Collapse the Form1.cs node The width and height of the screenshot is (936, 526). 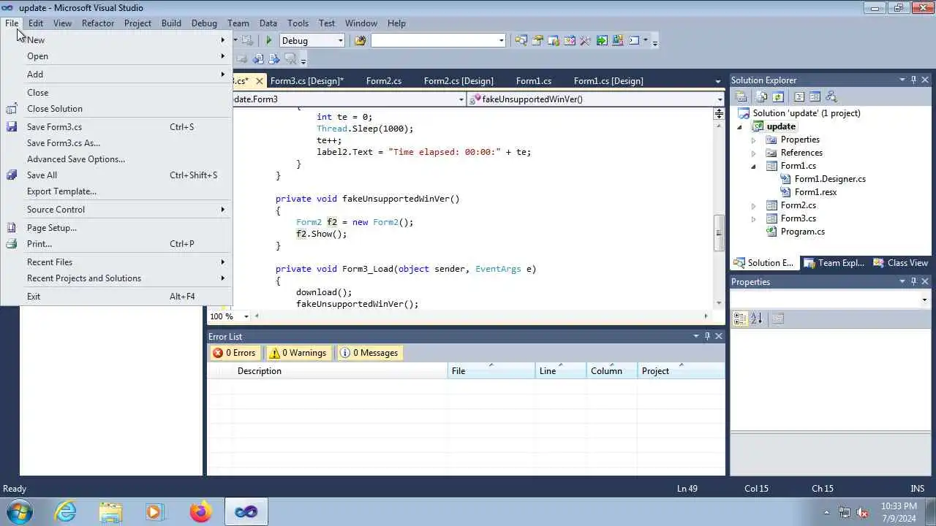753,167
